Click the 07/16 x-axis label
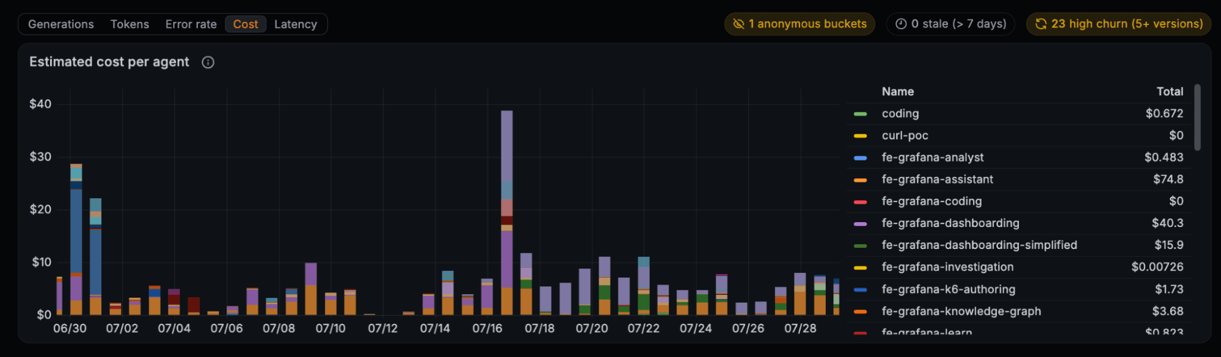The height and width of the screenshot is (357, 1221). coord(487,328)
